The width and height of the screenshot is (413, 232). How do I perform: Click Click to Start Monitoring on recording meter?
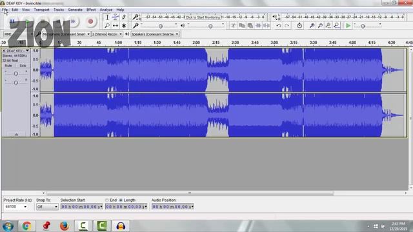[202, 17]
